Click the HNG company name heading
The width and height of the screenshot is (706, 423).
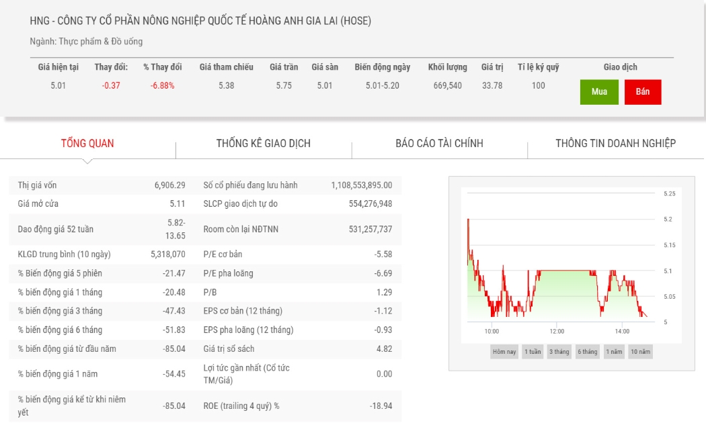click(200, 21)
